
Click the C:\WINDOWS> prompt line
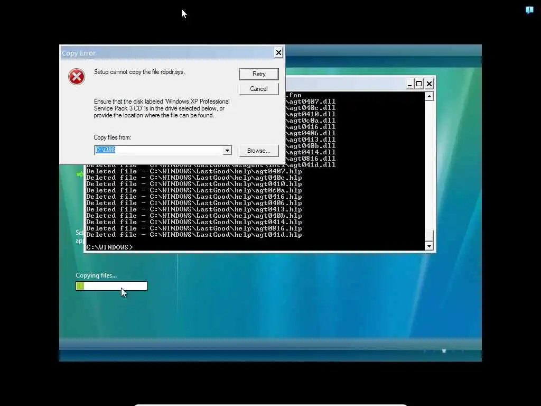tap(110, 247)
